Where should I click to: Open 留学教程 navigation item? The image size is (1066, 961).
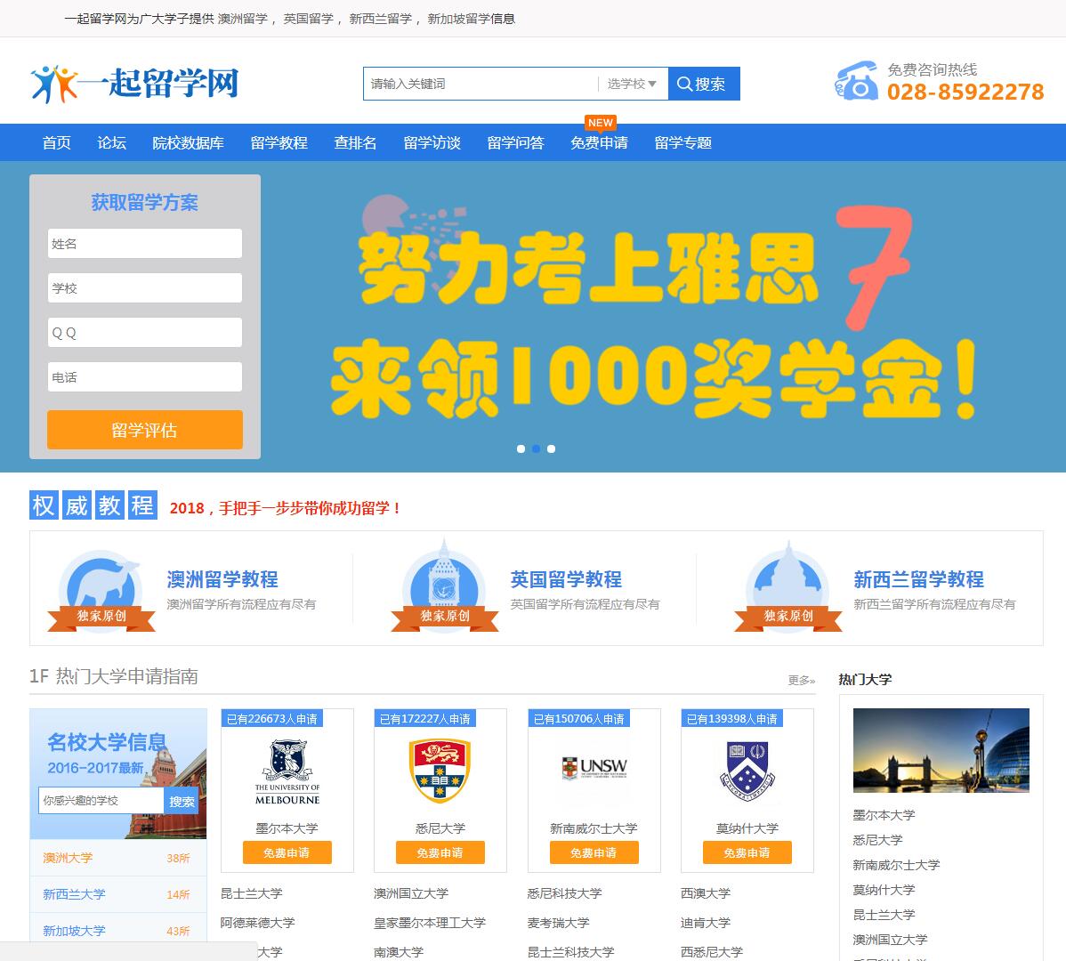(279, 142)
